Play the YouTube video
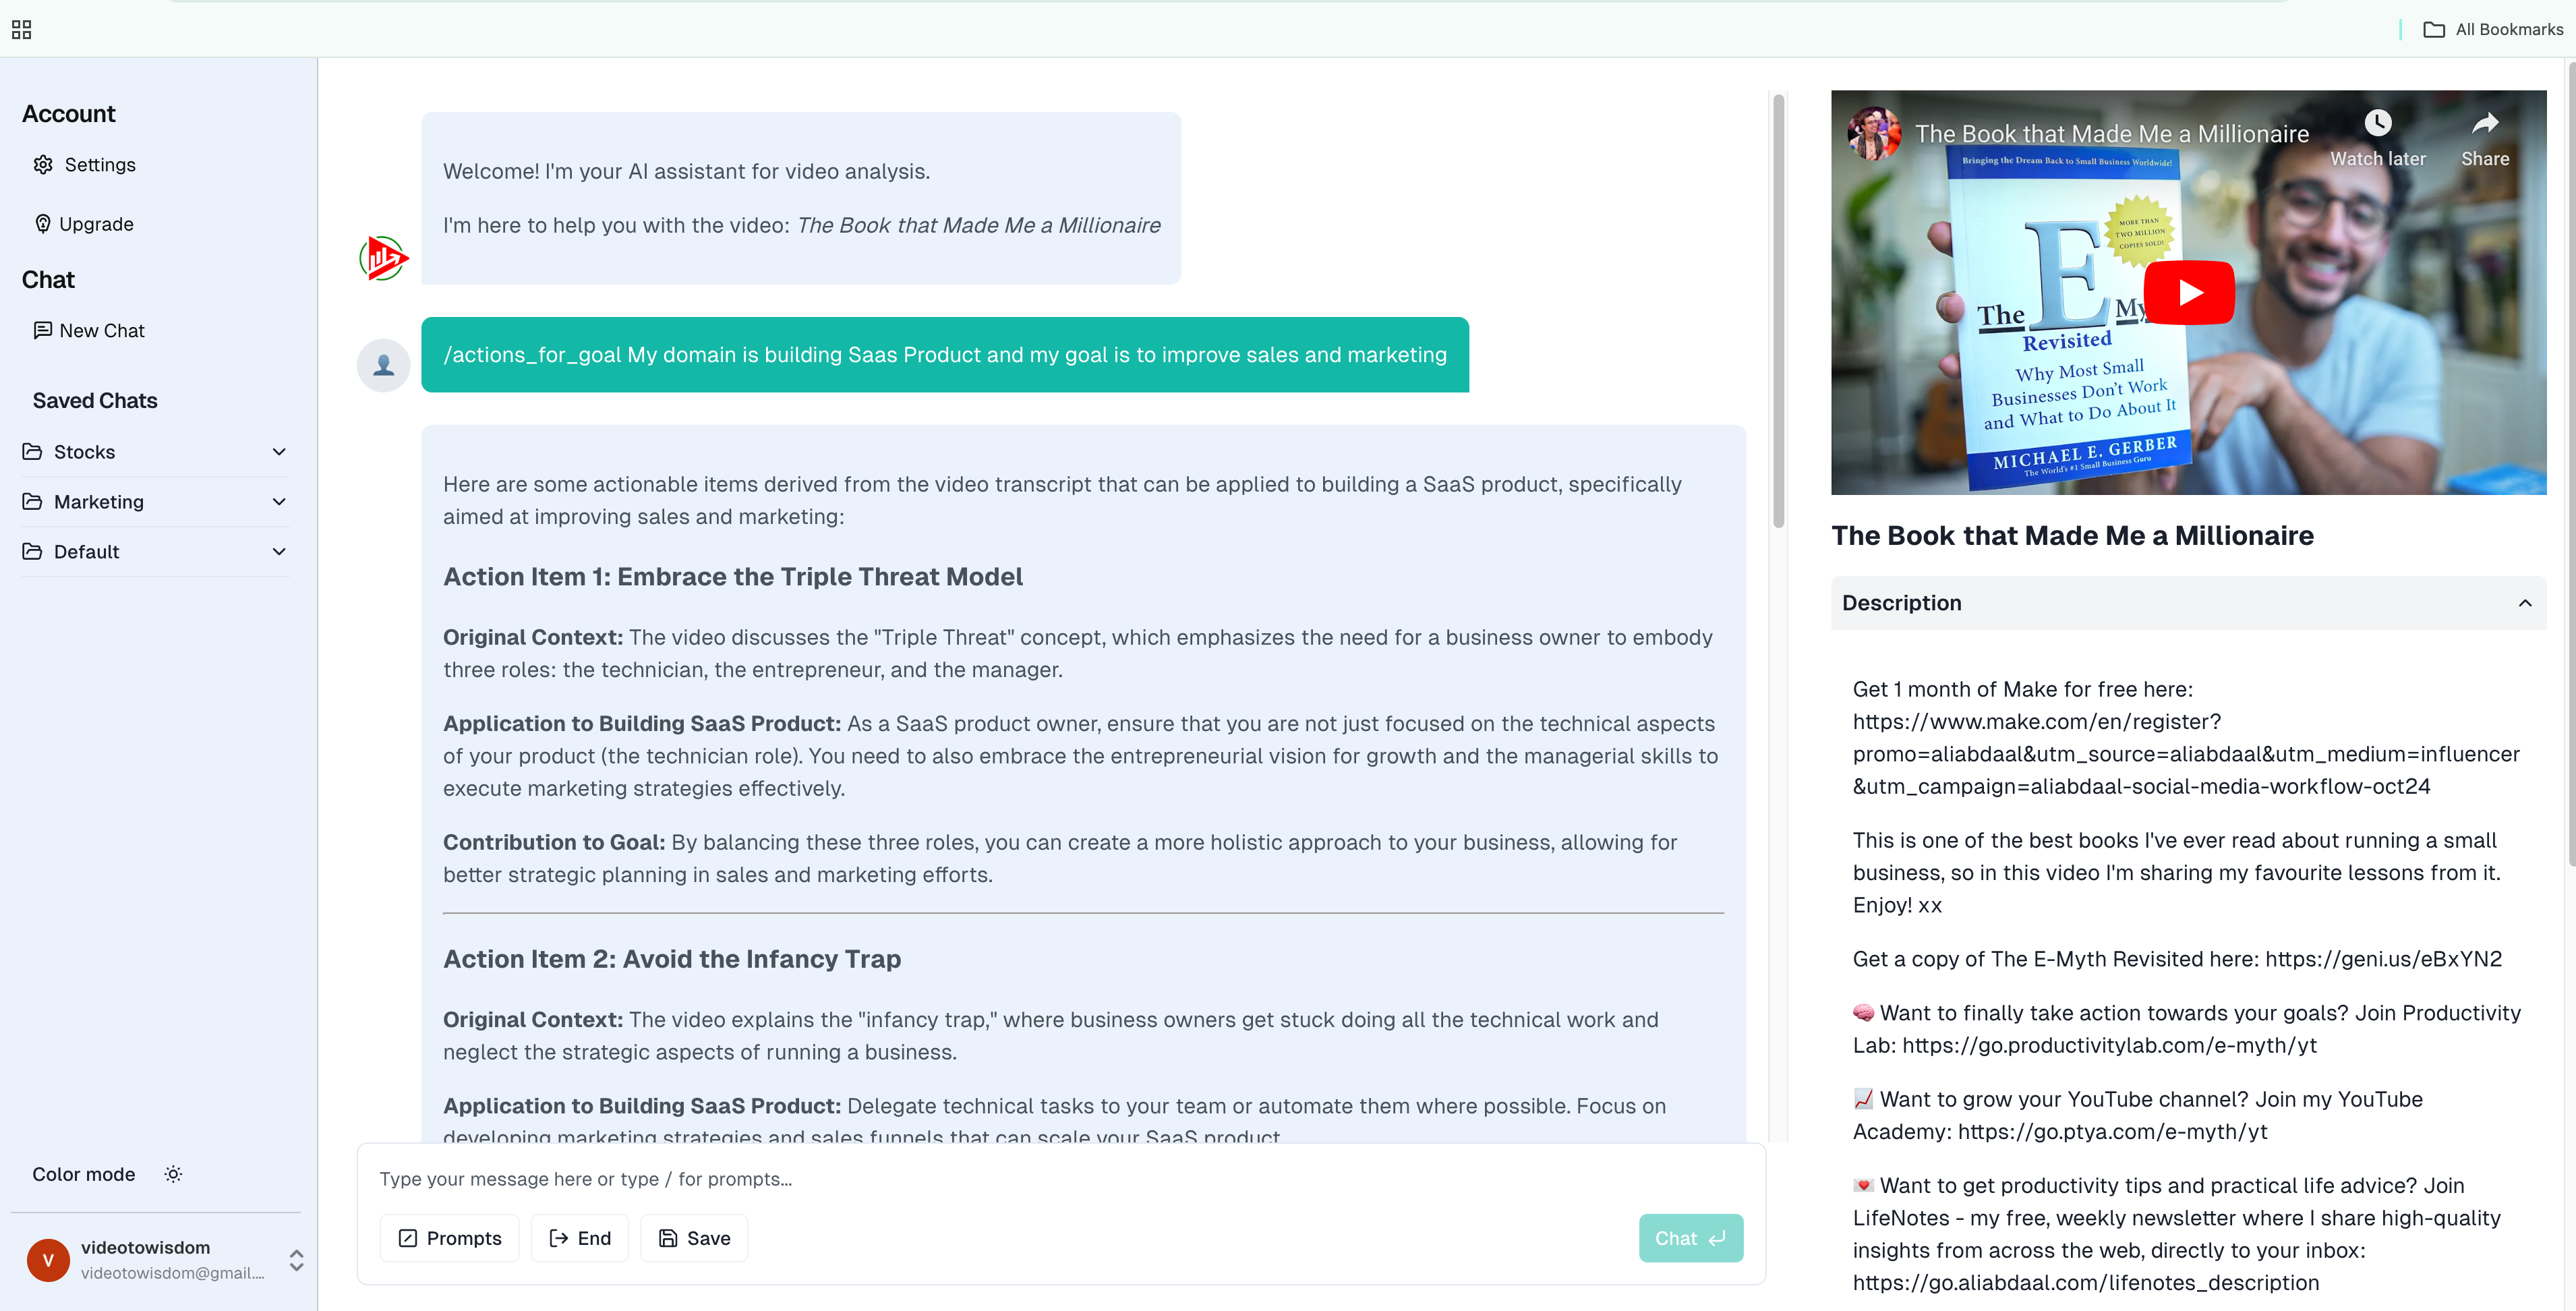Screen dimensions: 2576x1311 pyautogui.click(x=2188, y=292)
